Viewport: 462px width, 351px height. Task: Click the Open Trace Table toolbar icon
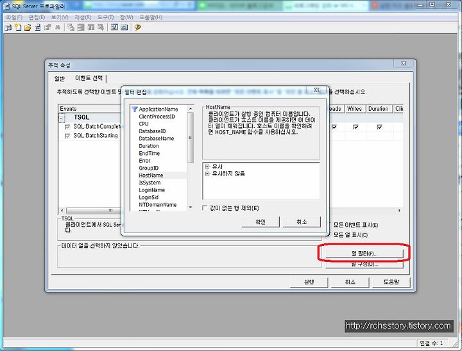click(x=38, y=28)
